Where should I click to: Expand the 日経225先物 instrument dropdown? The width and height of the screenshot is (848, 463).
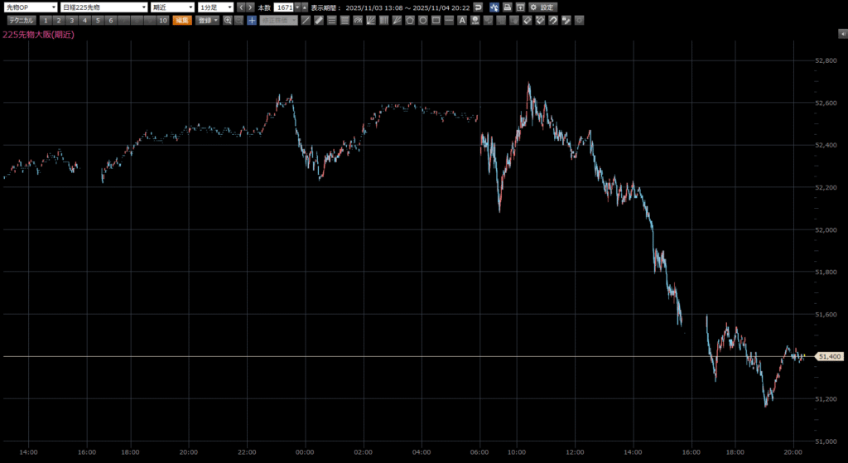coord(104,7)
